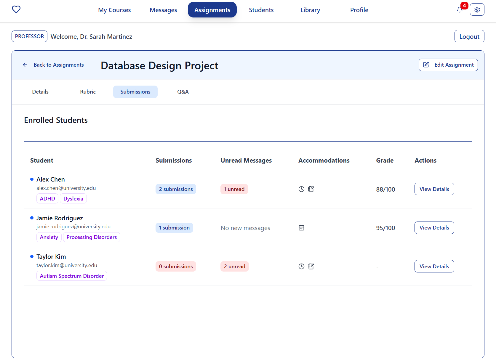
Task: Navigate to the Library page
Action: point(310,10)
